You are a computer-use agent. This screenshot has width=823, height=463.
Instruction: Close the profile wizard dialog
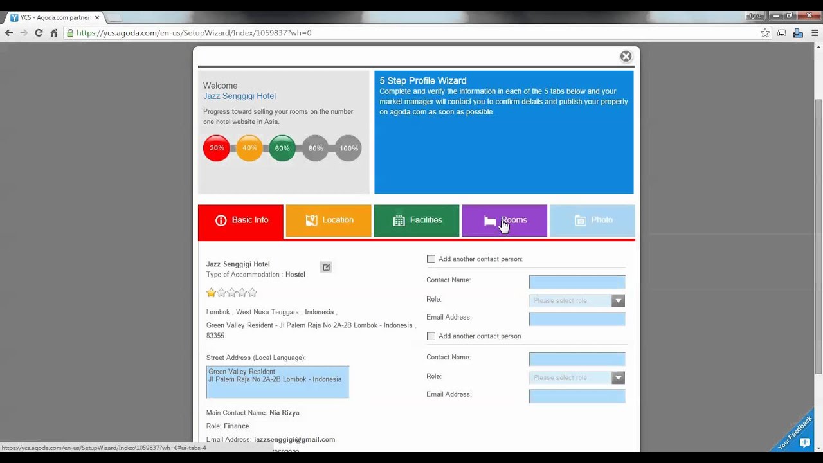626,57
